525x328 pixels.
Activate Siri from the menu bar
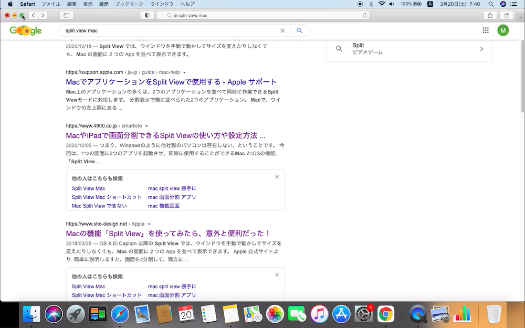[502, 4]
